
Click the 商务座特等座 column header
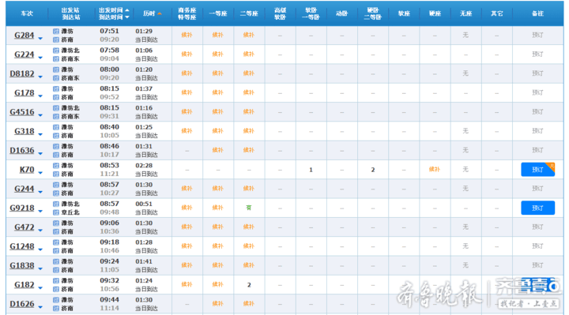pyautogui.click(x=187, y=13)
